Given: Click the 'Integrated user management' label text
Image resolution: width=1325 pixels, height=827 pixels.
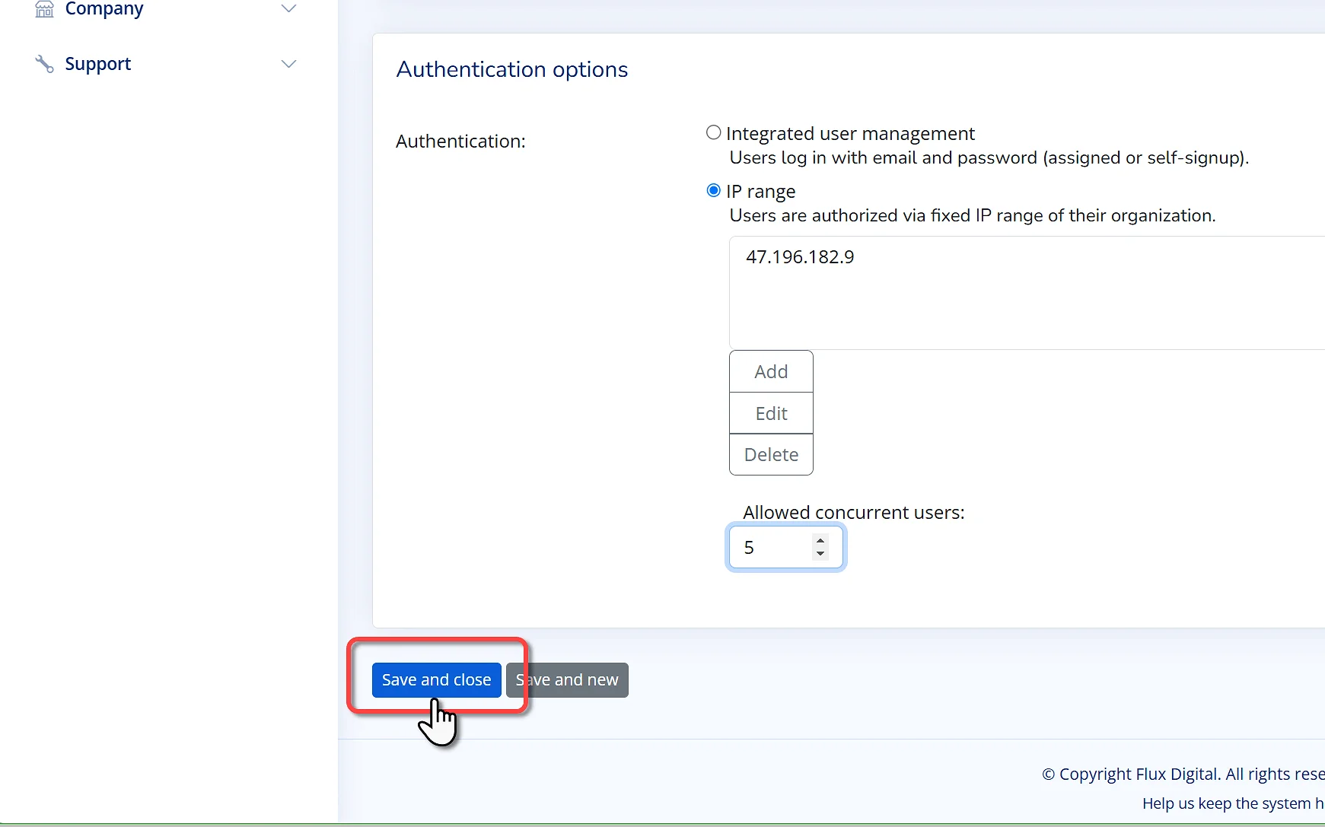Looking at the screenshot, I should pyautogui.click(x=850, y=134).
